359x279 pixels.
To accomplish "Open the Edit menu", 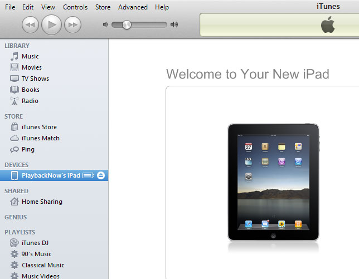I will pyautogui.click(x=28, y=7).
